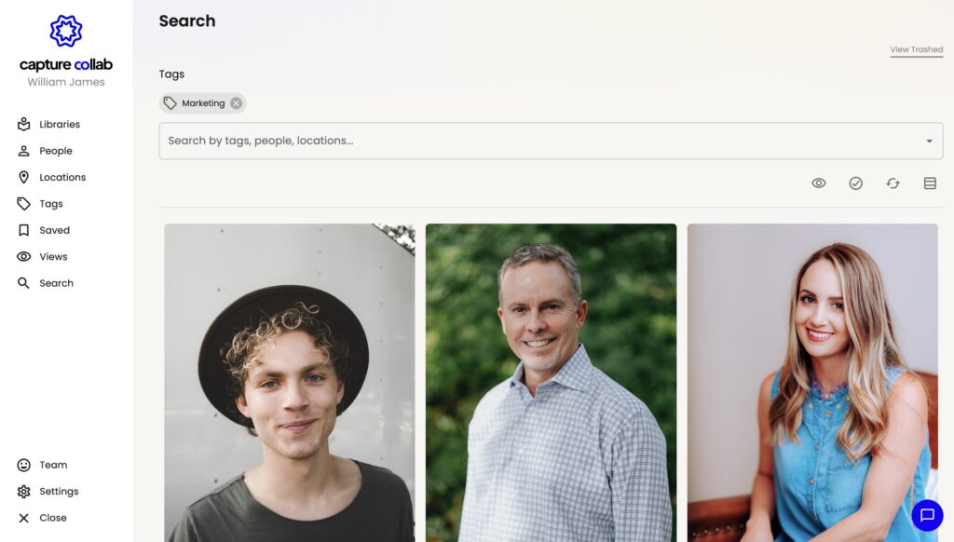
Task: Click the Capture Collab star logo
Action: tap(66, 31)
